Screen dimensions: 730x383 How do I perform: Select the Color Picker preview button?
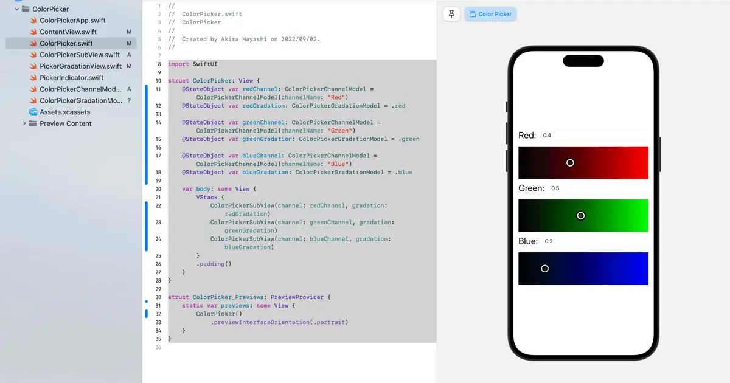tap(490, 14)
